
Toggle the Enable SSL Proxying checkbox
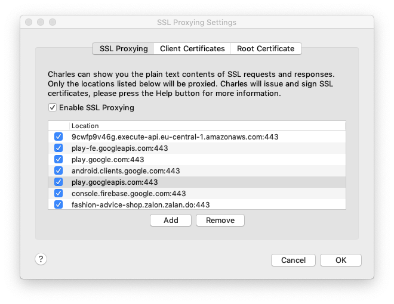53,108
